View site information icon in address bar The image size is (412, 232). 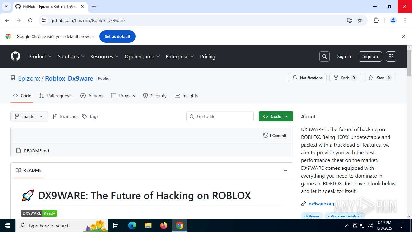pyautogui.click(x=44, y=20)
